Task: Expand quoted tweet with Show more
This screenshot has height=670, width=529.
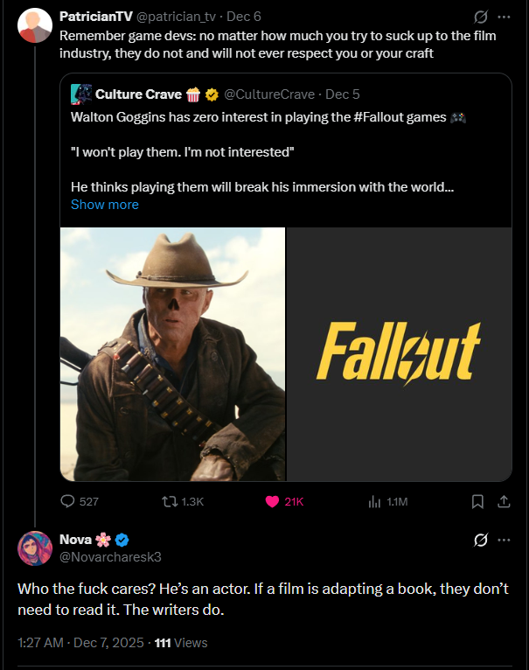Action: point(104,205)
